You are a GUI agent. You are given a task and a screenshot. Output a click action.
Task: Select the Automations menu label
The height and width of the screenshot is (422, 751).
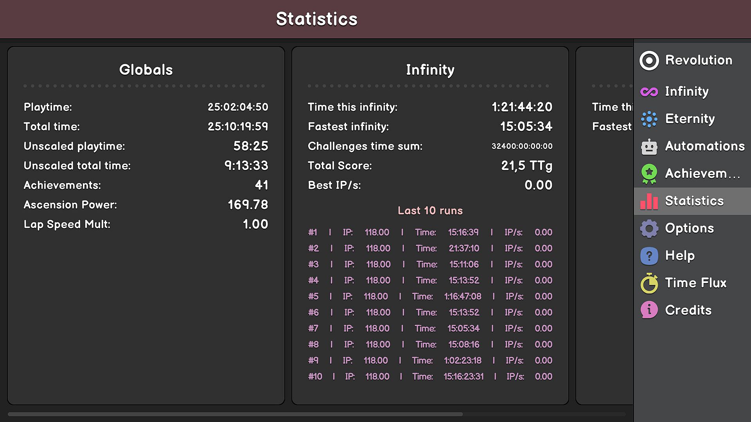(705, 146)
